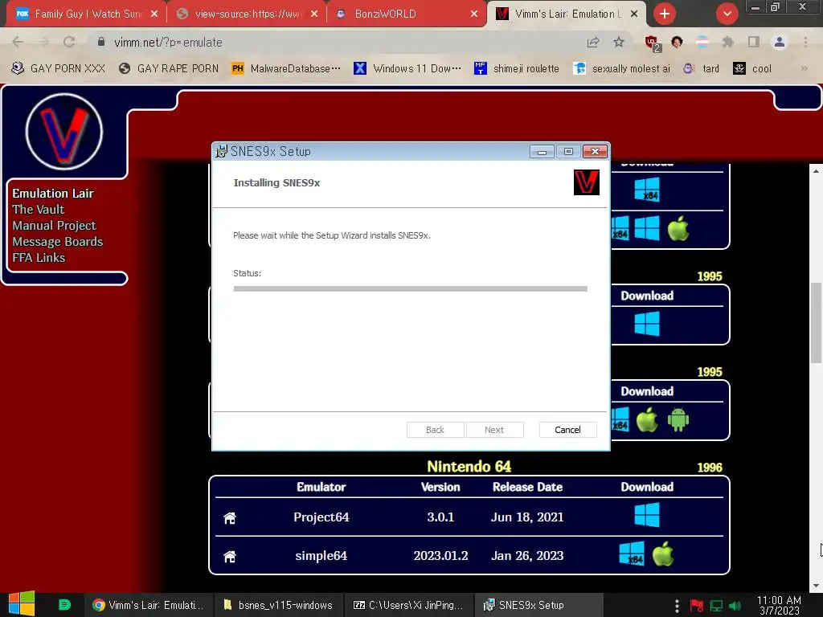823x617 pixels.
Task: Toggle the browser side panel
Action: click(x=754, y=42)
